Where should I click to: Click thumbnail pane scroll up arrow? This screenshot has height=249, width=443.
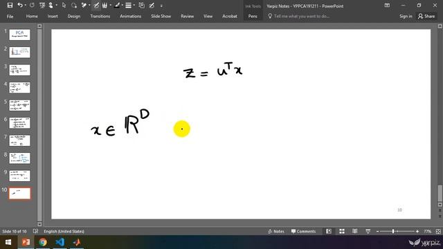pyautogui.click(x=39, y=26)
